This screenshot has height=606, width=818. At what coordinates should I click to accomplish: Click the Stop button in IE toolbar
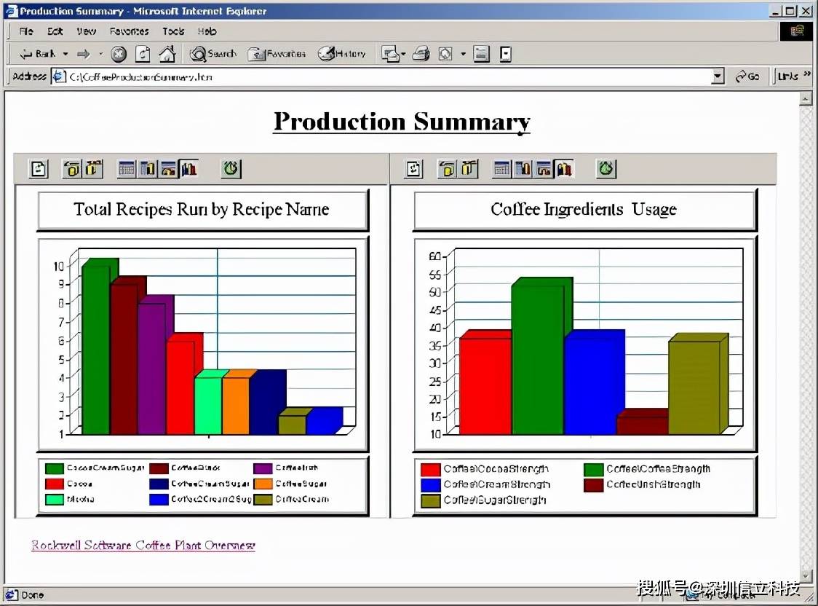point(119,54)
